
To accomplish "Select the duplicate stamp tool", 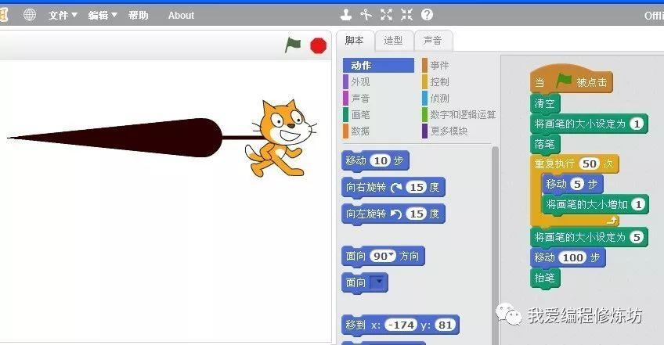I will (x=346, y=15).
